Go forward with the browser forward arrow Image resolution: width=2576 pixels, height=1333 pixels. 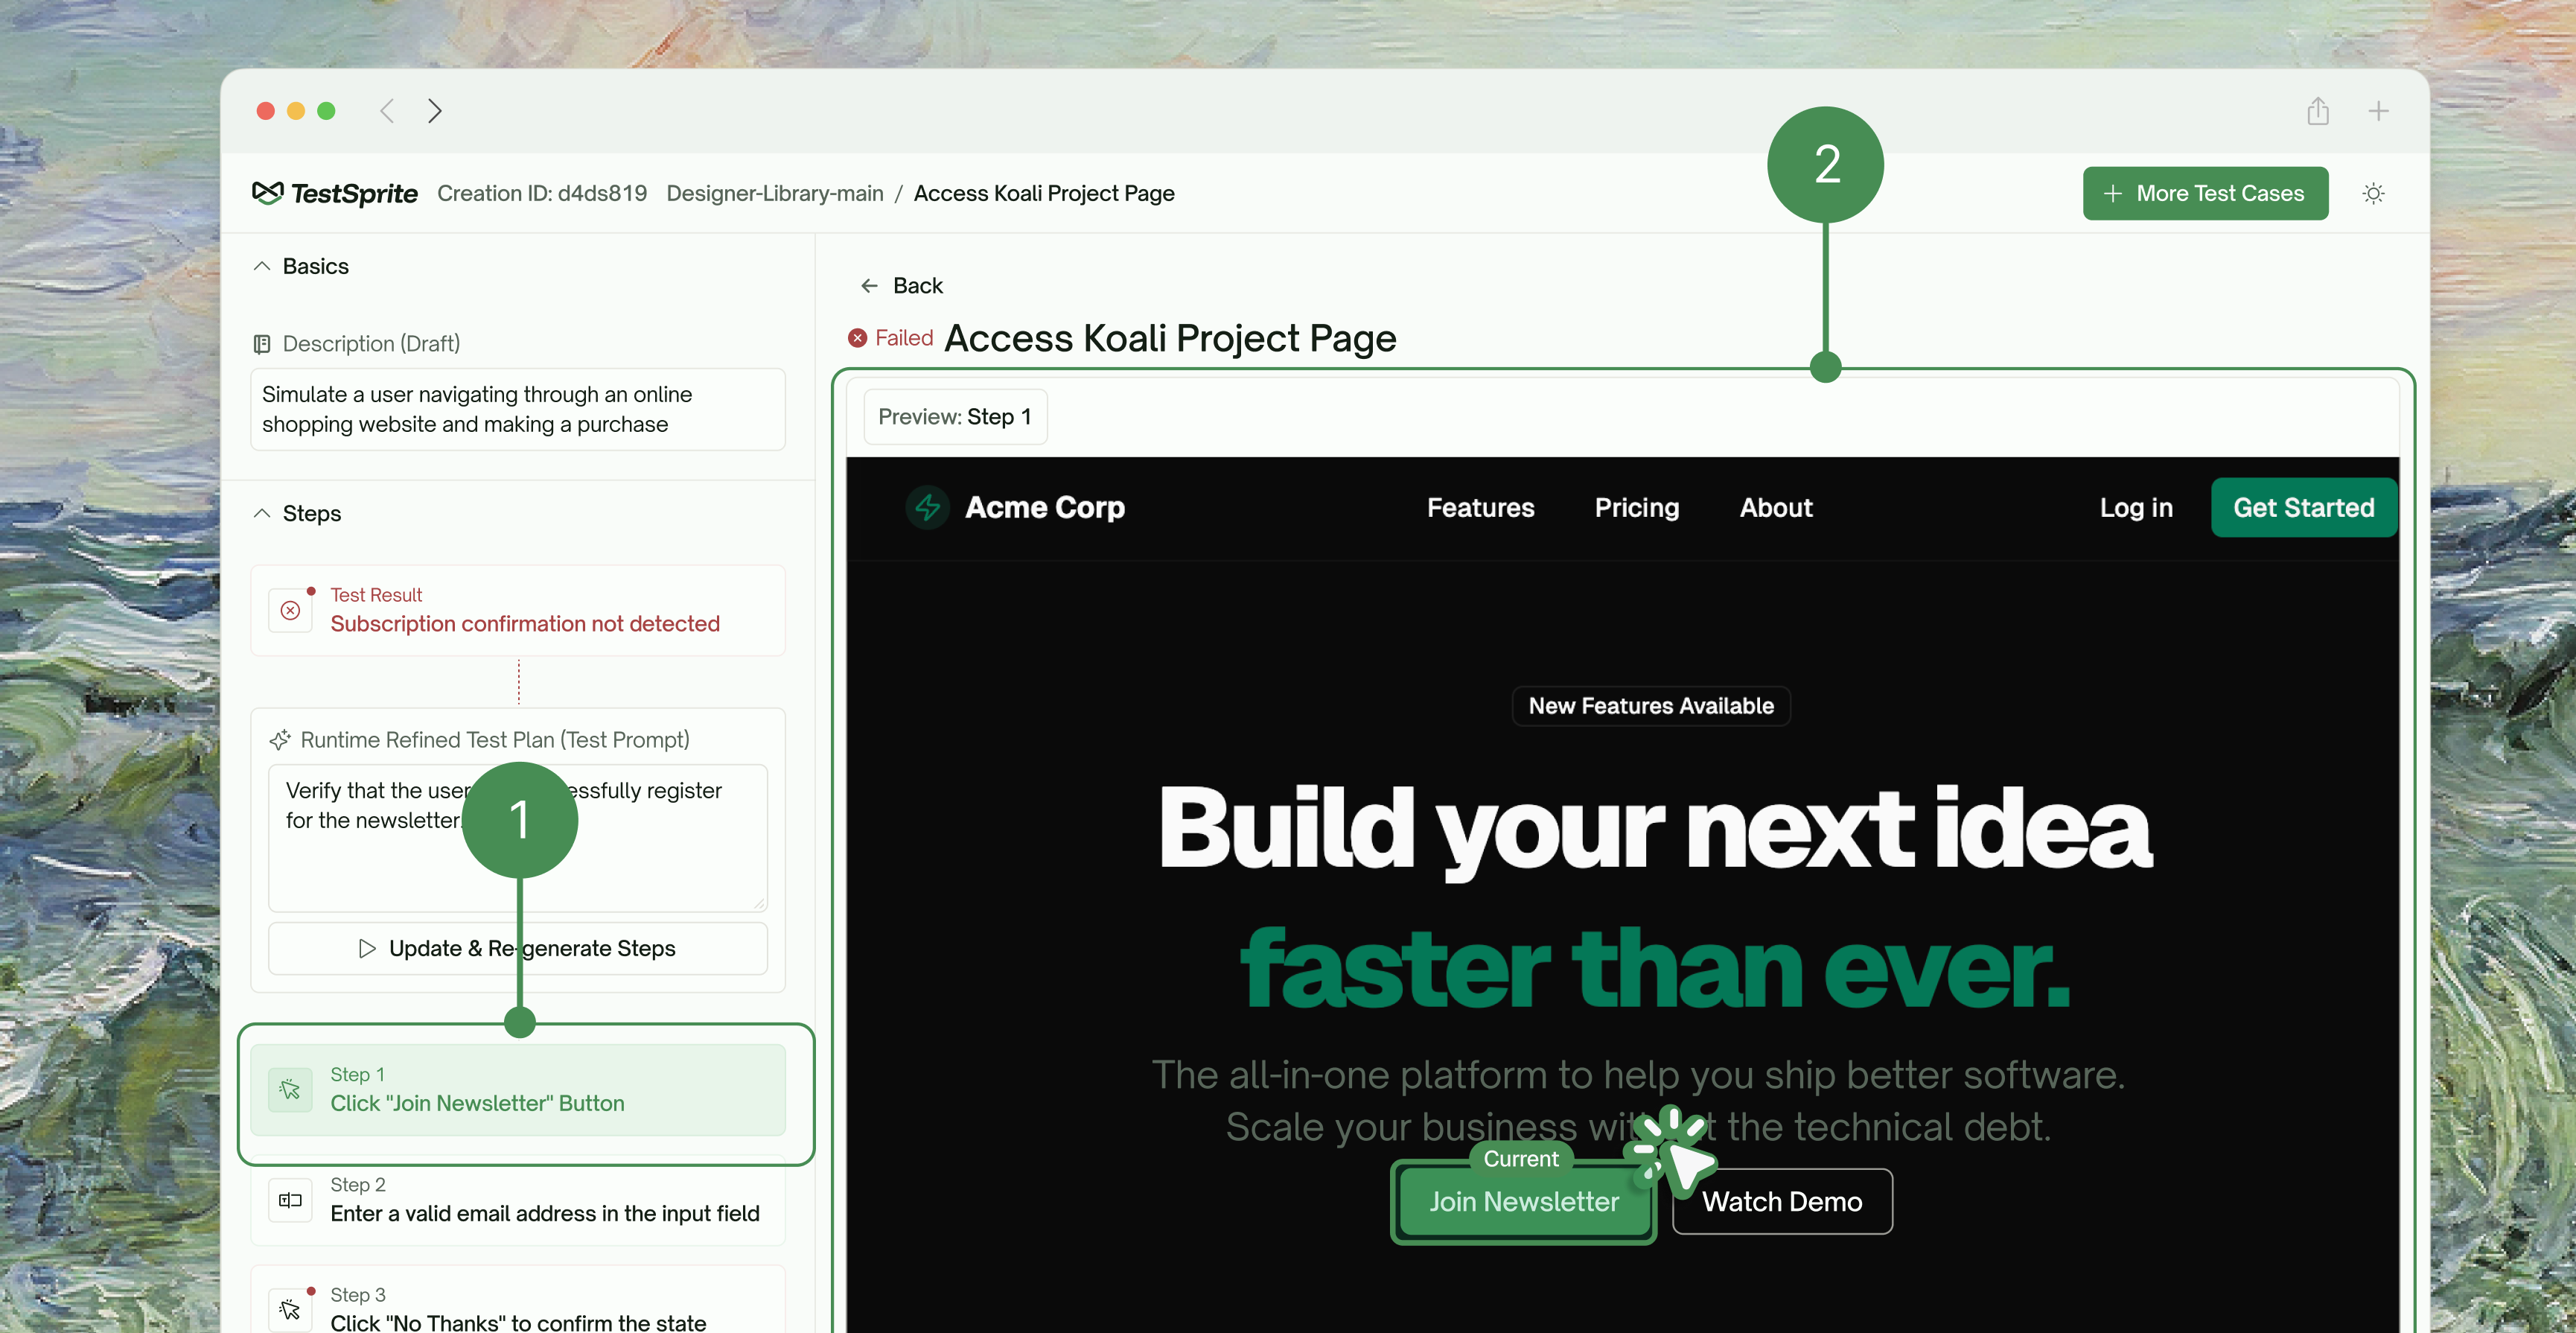coord(435,111)
